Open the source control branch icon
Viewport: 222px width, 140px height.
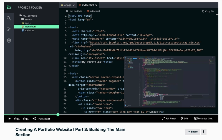click(9, 29)
